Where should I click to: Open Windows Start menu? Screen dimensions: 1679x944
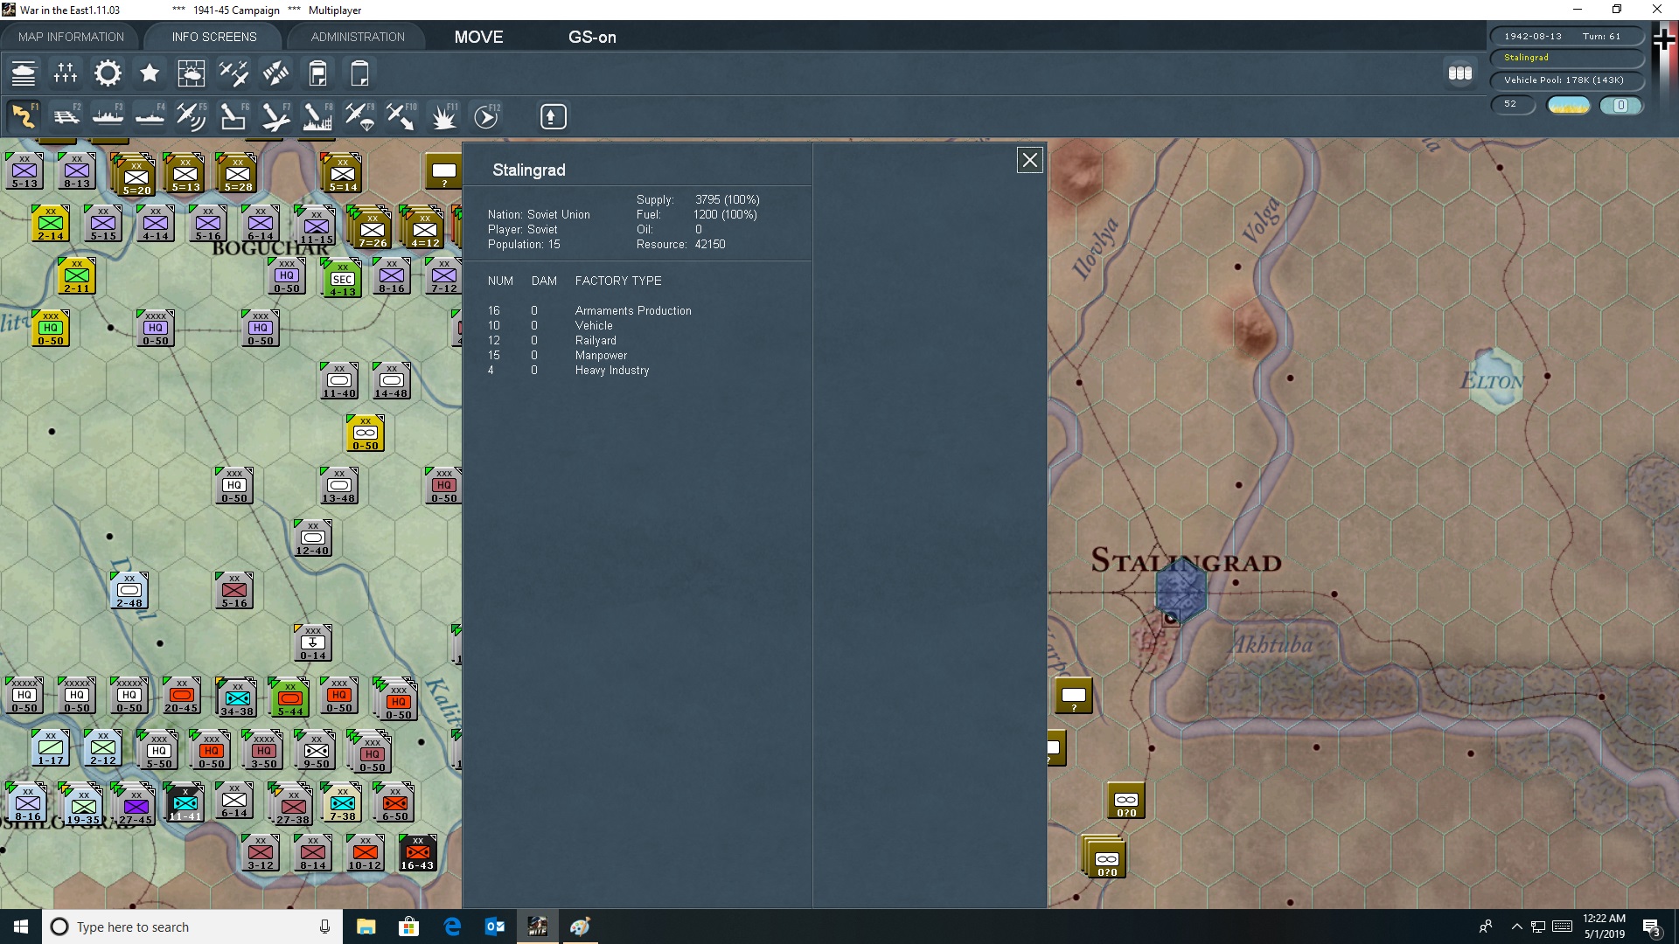click(21, 927)
